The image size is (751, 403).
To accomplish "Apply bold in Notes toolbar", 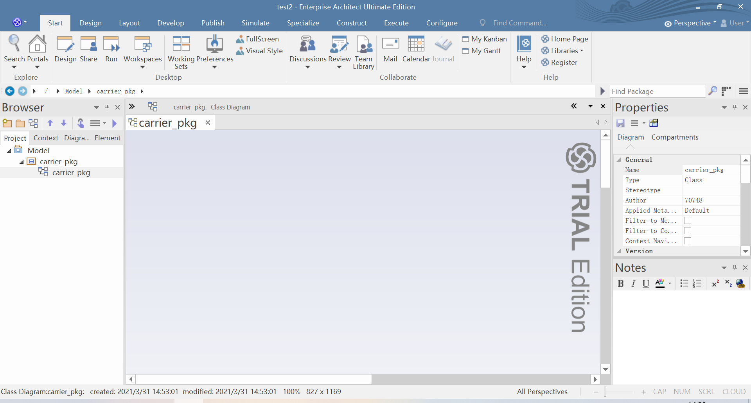I will click(620, 283).
